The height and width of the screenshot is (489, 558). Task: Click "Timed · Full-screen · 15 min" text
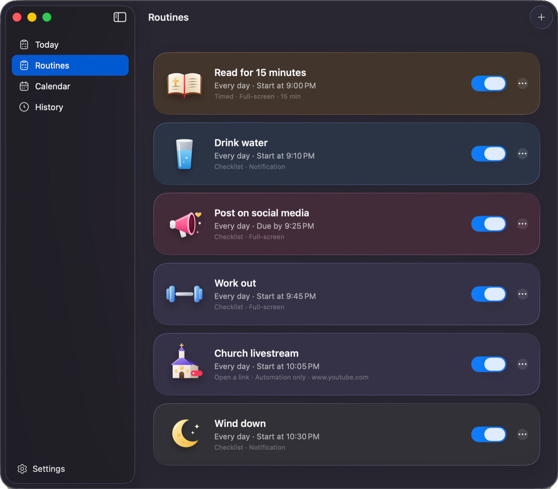tap(258, 96)
